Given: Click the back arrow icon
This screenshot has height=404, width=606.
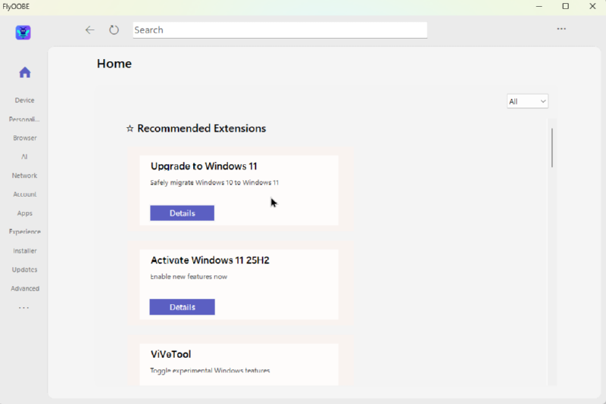Looking at the screenshot, I should coord(89,30).
